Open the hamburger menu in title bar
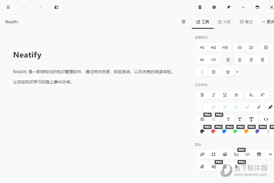This screenshot has width=274, height=183. click(x=8, y=7)
